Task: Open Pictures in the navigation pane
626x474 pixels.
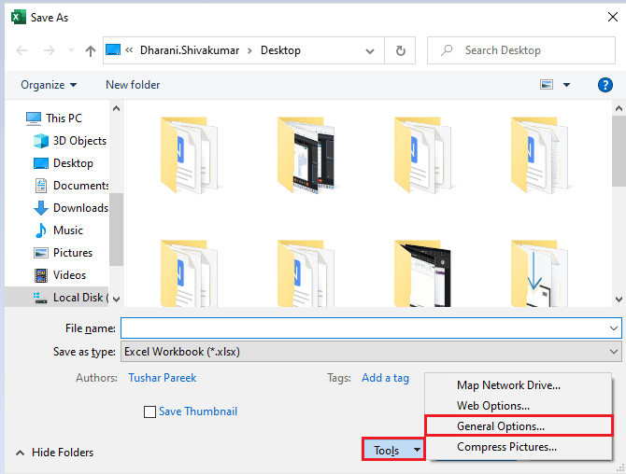Action: (x=64, y=253)
